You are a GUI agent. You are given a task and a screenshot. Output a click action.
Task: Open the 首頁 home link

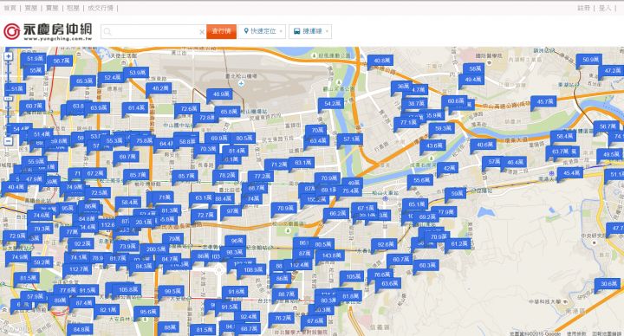pyautogui.click(x=10, y=8)
